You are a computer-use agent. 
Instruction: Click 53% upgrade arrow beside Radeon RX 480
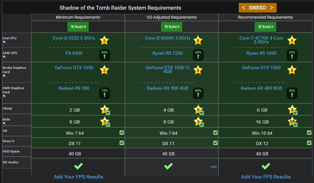[x=292, y=93]
